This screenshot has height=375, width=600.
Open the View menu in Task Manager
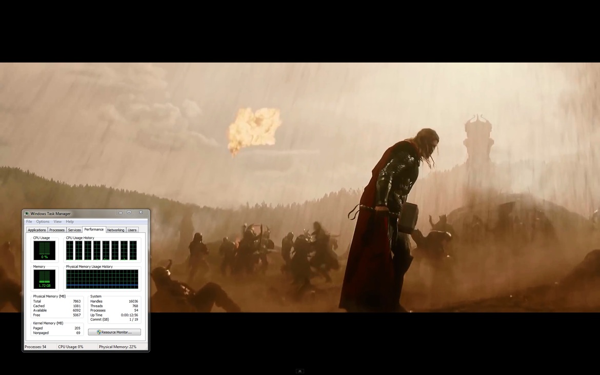[58, 222]
